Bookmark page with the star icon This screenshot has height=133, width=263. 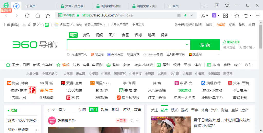pyautogui.click(x=48, y=16)
